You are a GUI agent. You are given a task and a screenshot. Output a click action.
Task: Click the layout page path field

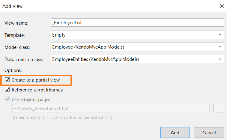point(111,108)
